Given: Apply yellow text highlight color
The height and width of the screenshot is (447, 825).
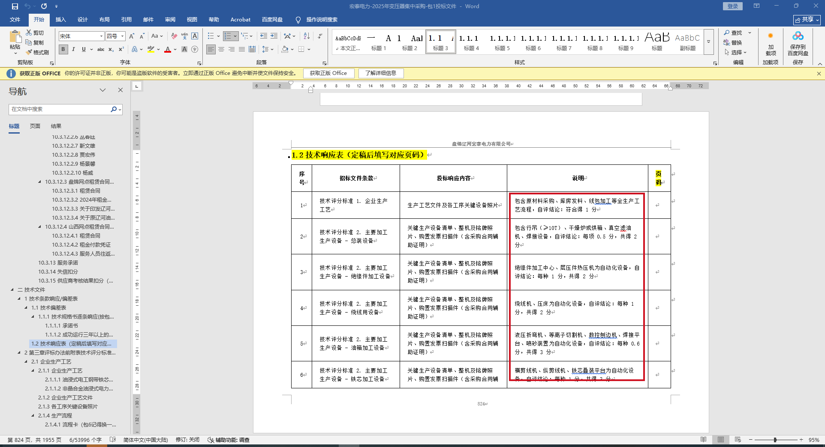Looking at the screenshot, I should 151,49.
